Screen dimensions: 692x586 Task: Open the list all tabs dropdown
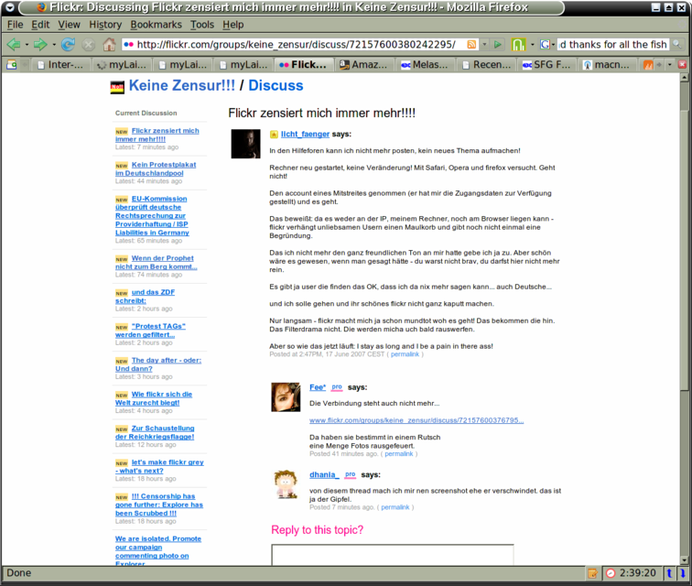click(x=669, y=65)
